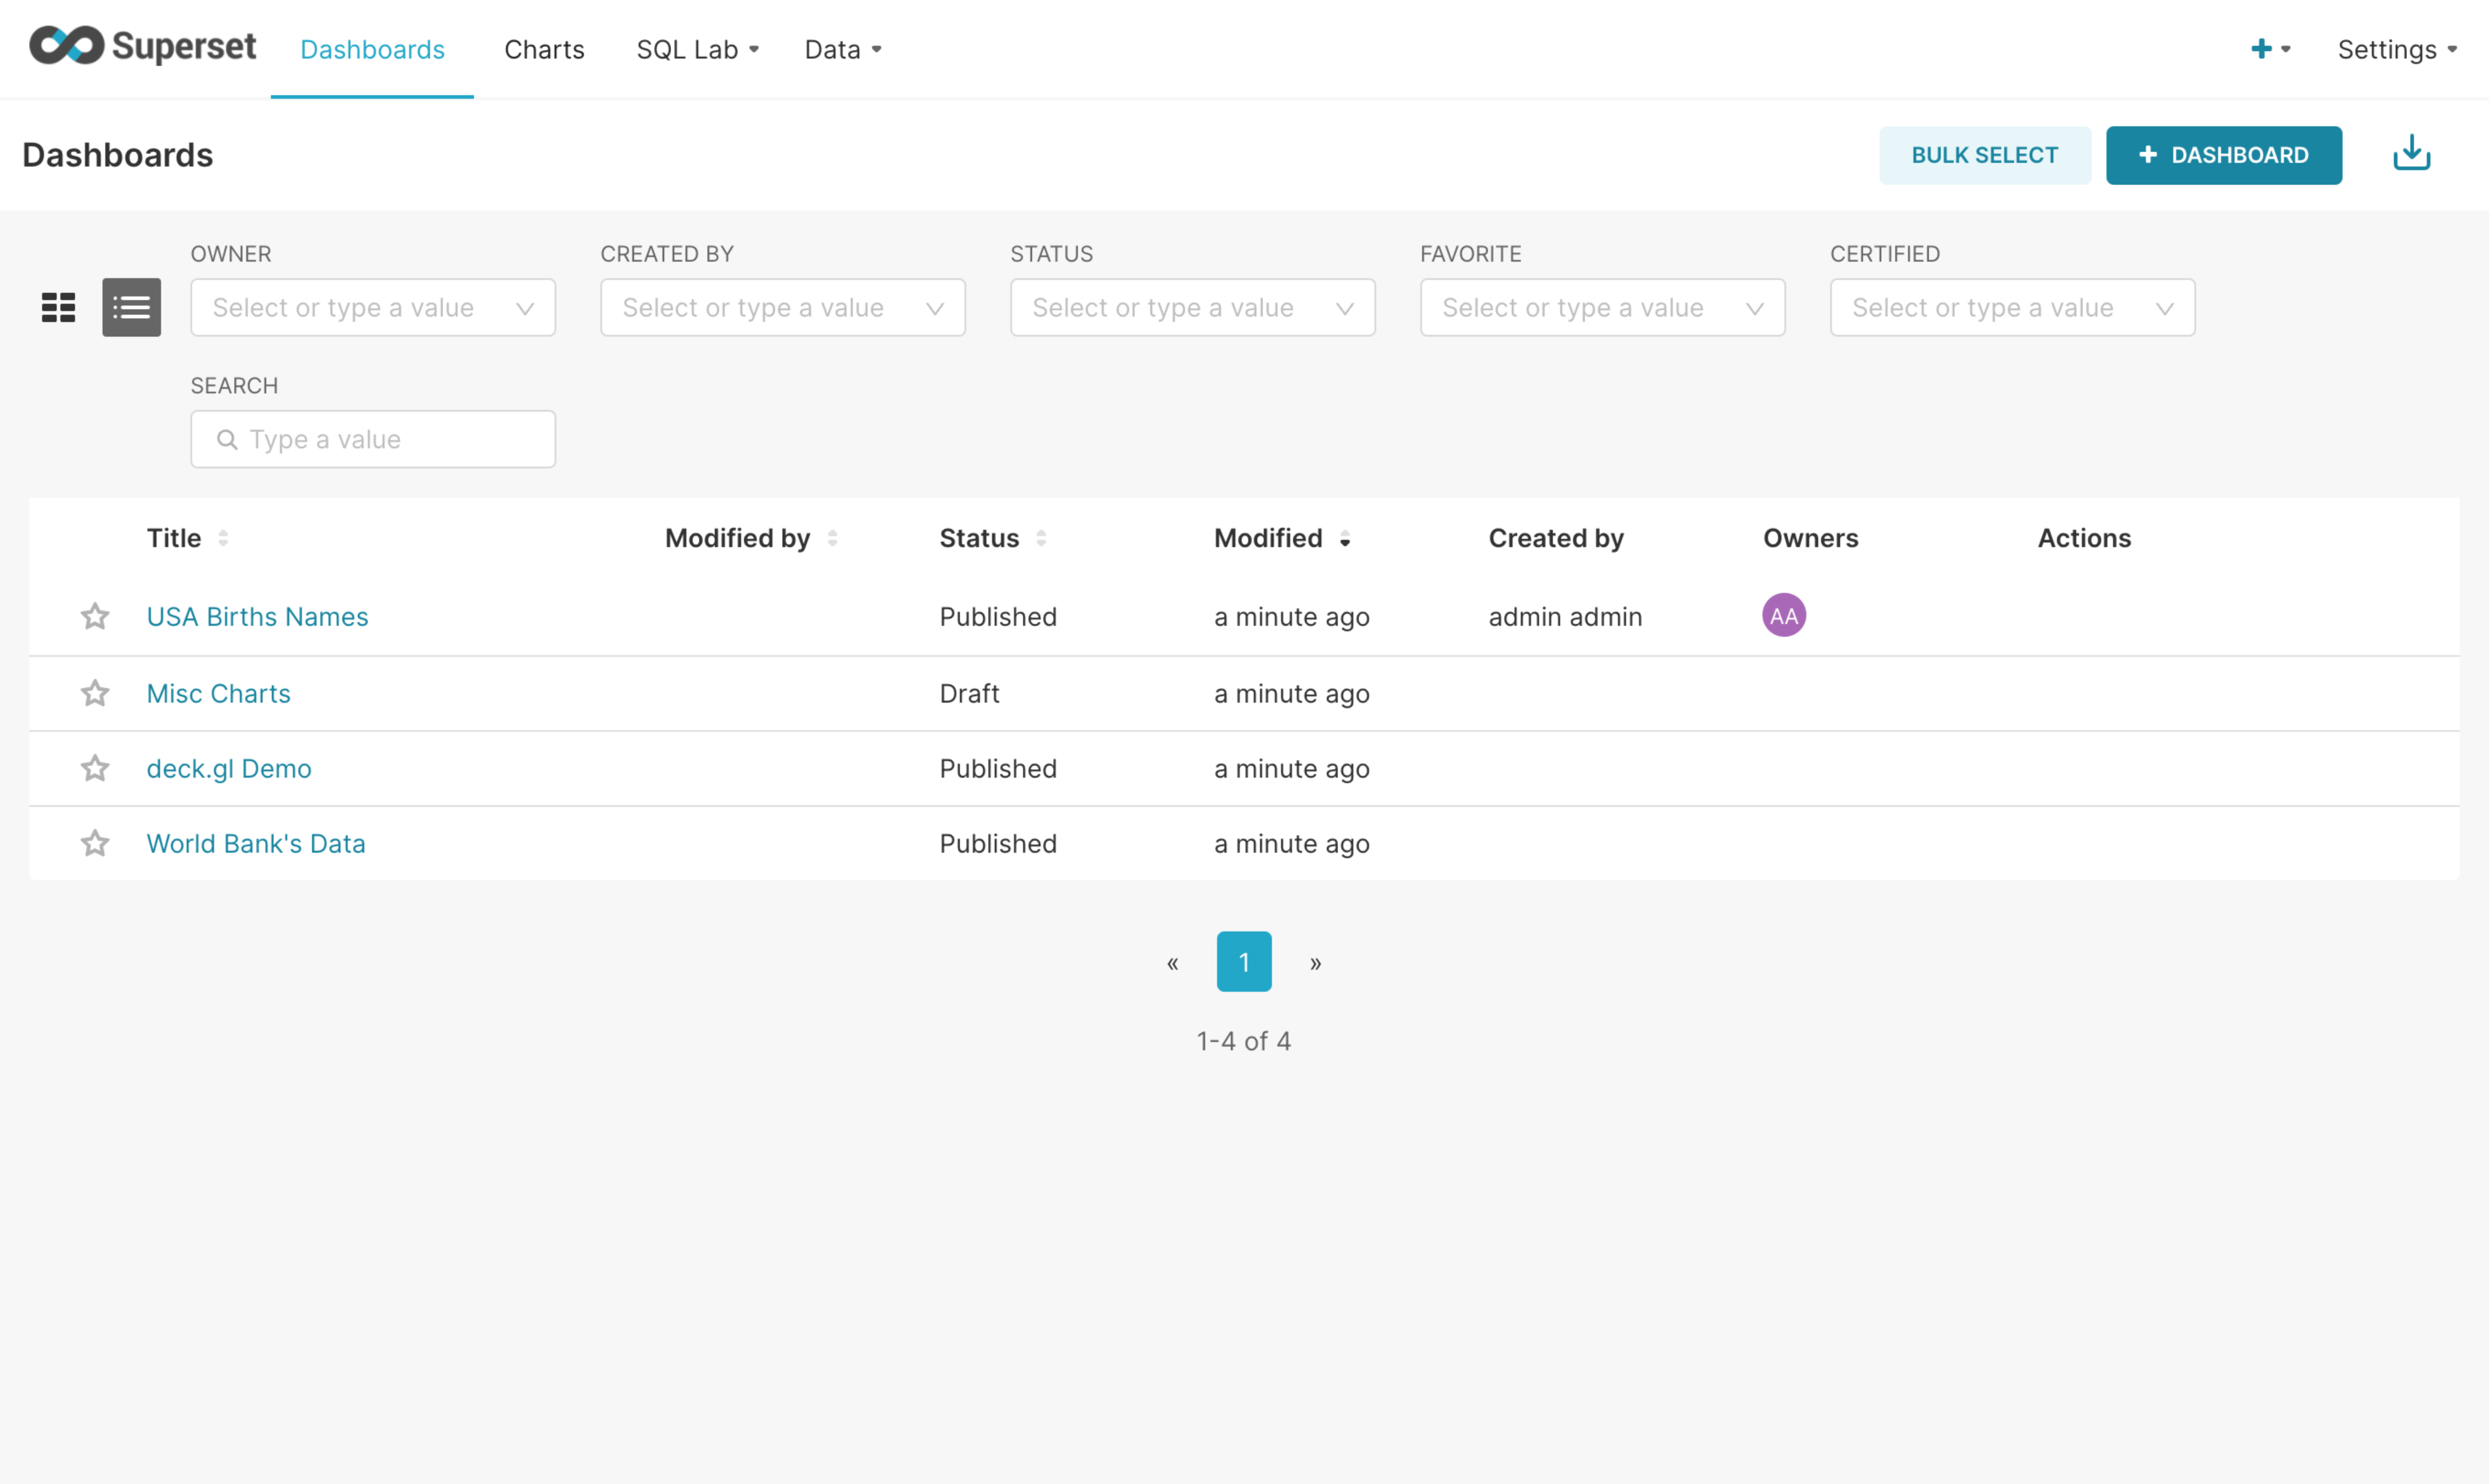
Task: Open the Created By filter dropdown
Action: 783,307
